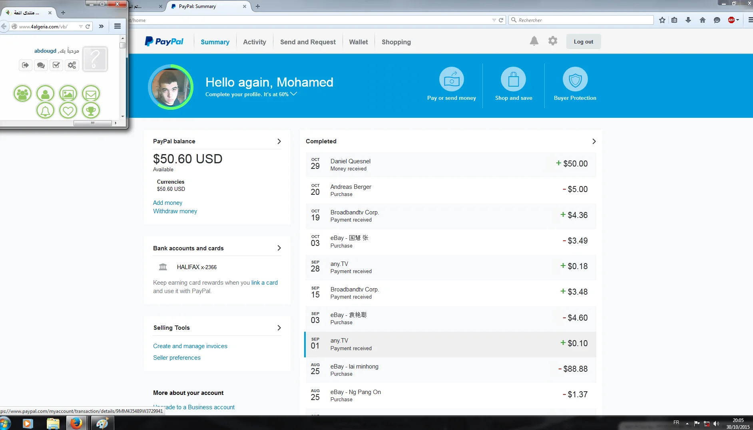Viewport: 753px width, 430px height.
Task: Click the Rechercher search field
Action: click(x=584, y=20)
